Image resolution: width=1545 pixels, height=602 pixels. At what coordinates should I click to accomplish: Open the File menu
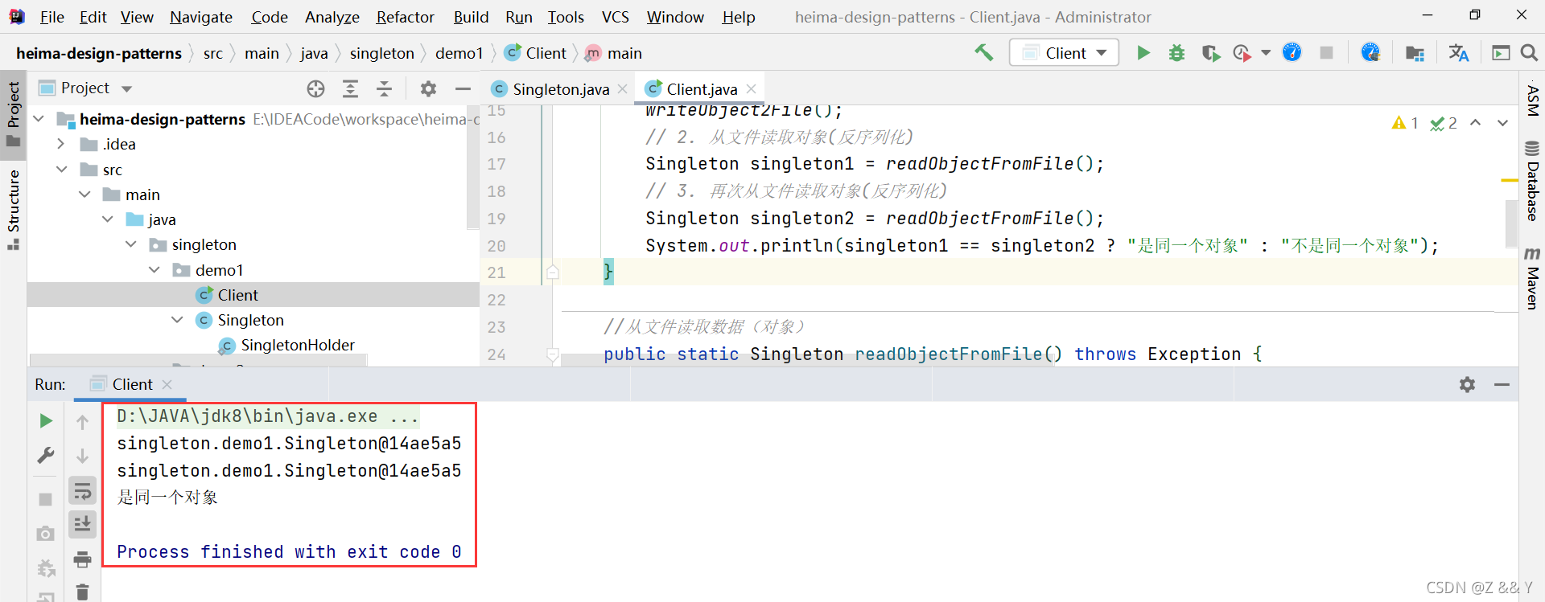[x=51, y=17]
